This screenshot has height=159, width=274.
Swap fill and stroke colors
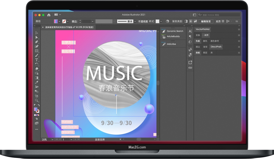coord(39,105)
